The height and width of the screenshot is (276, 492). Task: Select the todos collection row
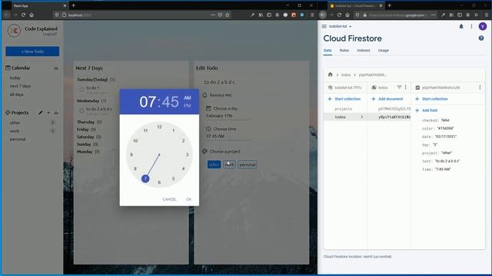(345, 117)
